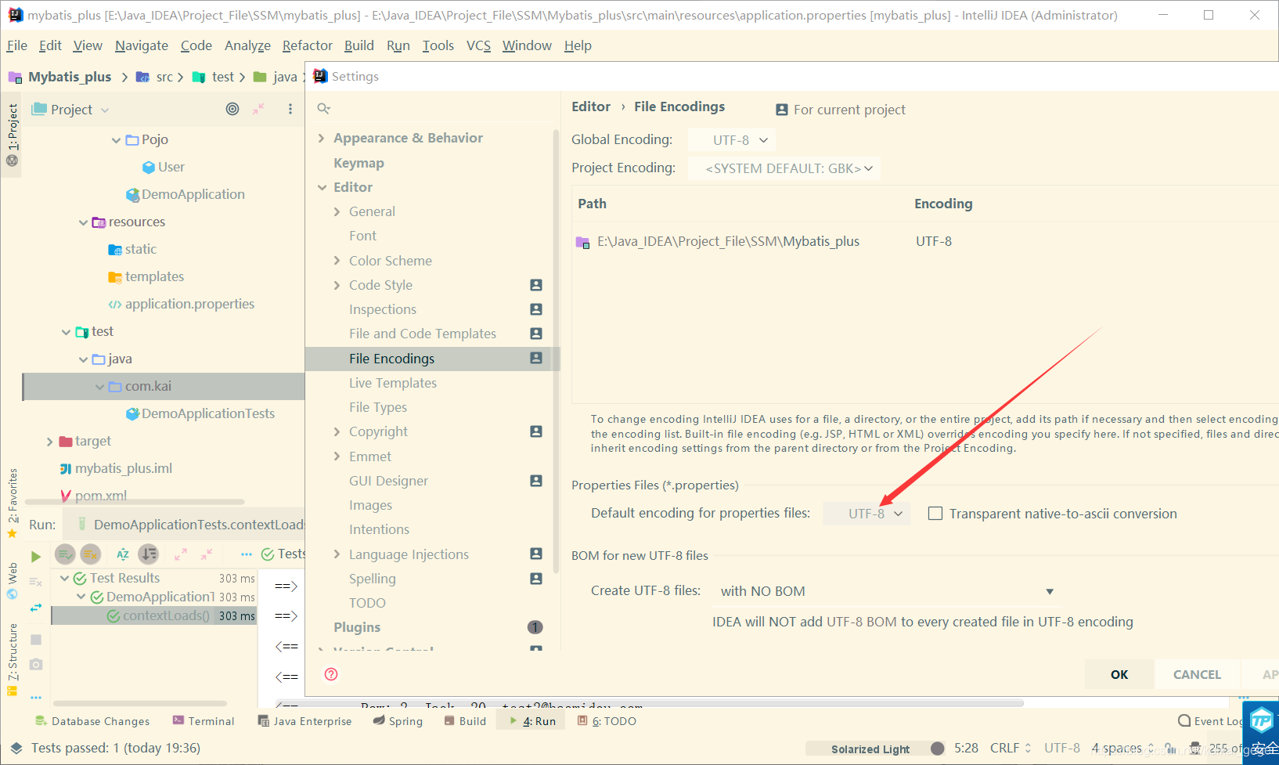Click the search icon in Settings dialog
1279x765 pixels.
[324, 108]
